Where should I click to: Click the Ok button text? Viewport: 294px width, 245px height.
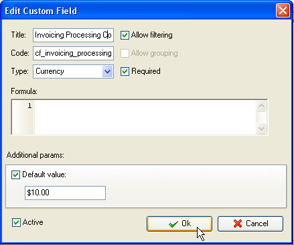coord(186,224)
